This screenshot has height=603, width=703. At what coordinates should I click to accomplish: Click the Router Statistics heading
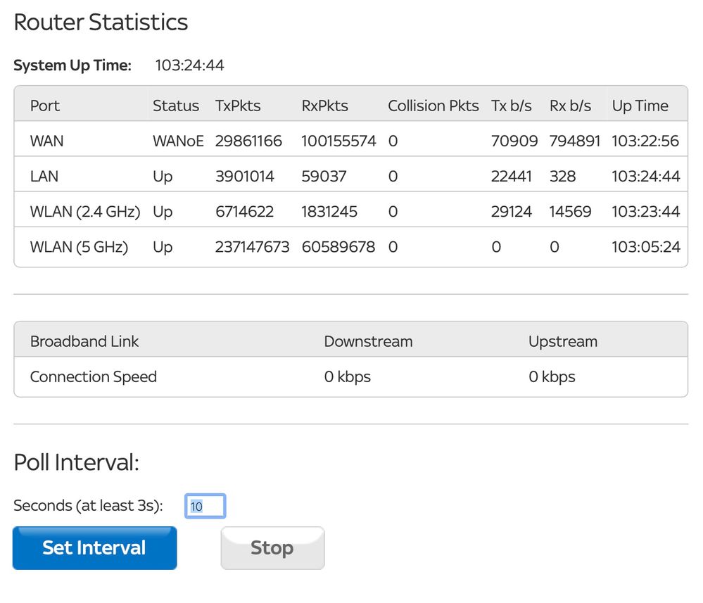point(101,23)
